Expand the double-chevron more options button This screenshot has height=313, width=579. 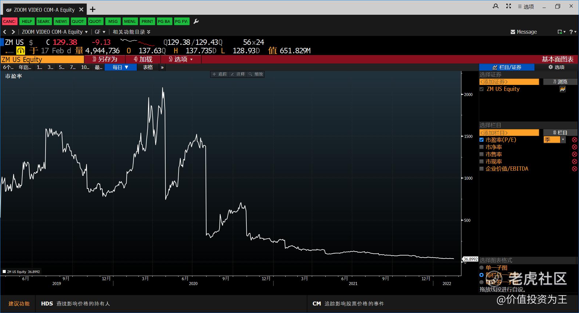(x=162, y=67)
